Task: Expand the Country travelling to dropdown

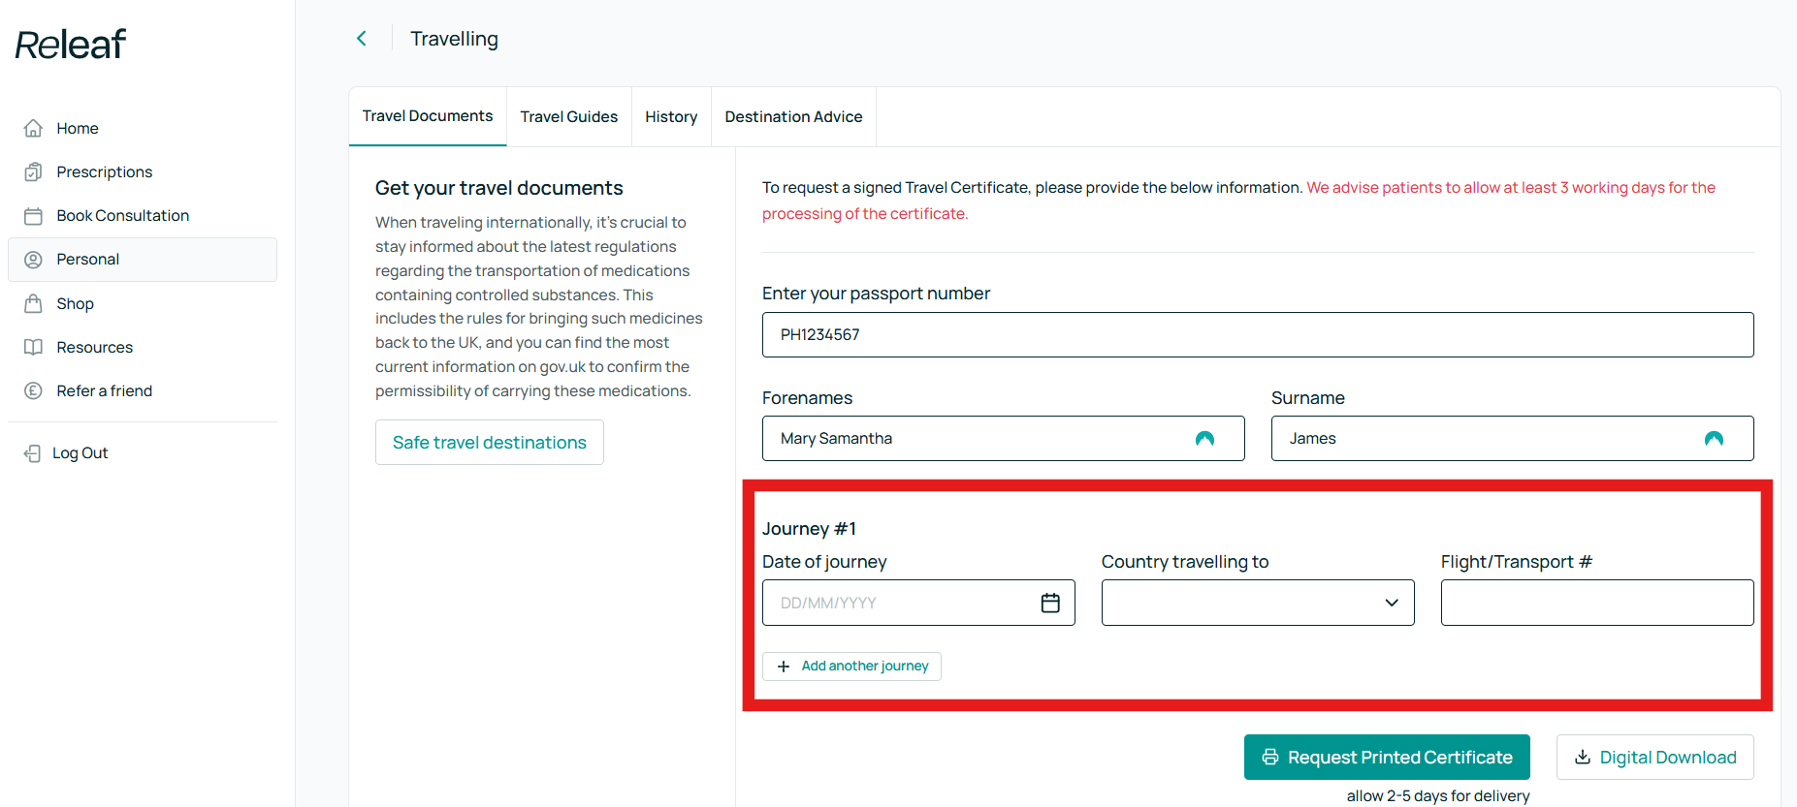Action: click(1258, 603)
